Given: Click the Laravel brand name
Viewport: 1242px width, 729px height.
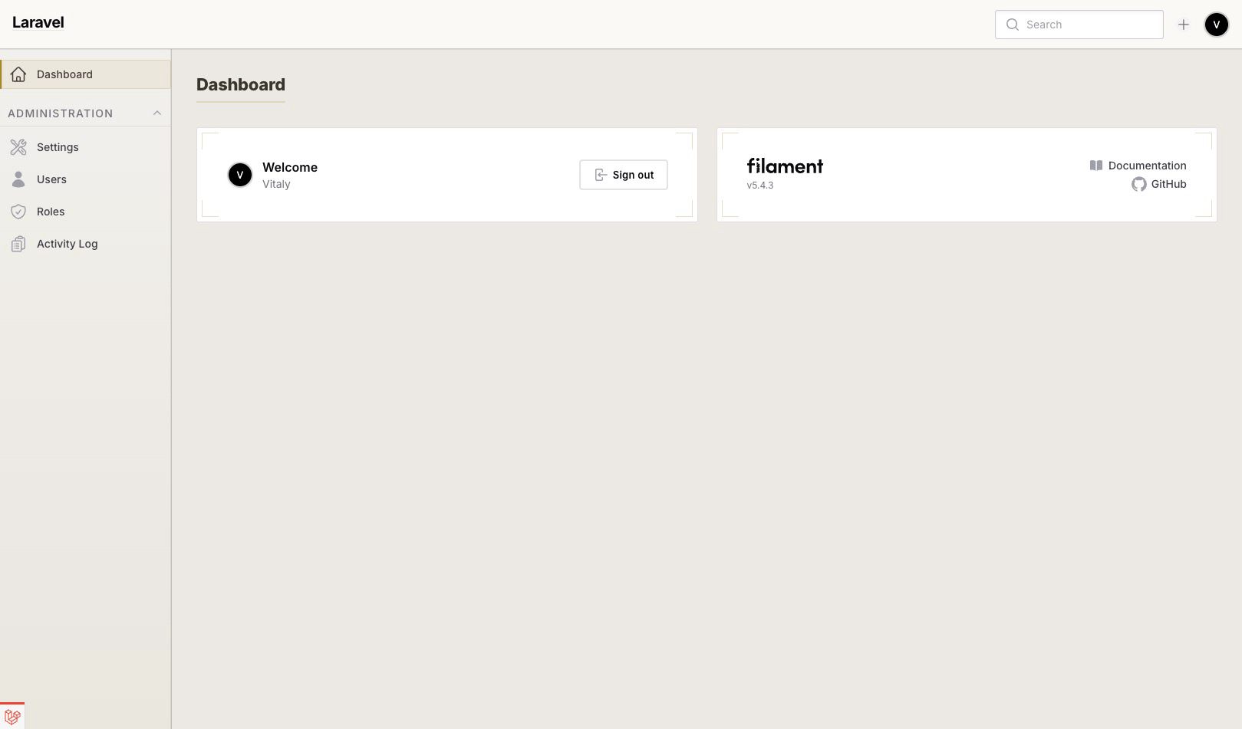Looking at the screenshot, I should pyautogui.click(x=38, y=22).
